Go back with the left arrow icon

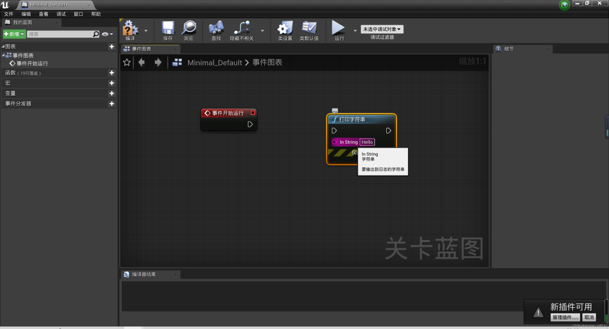(141, 62)
